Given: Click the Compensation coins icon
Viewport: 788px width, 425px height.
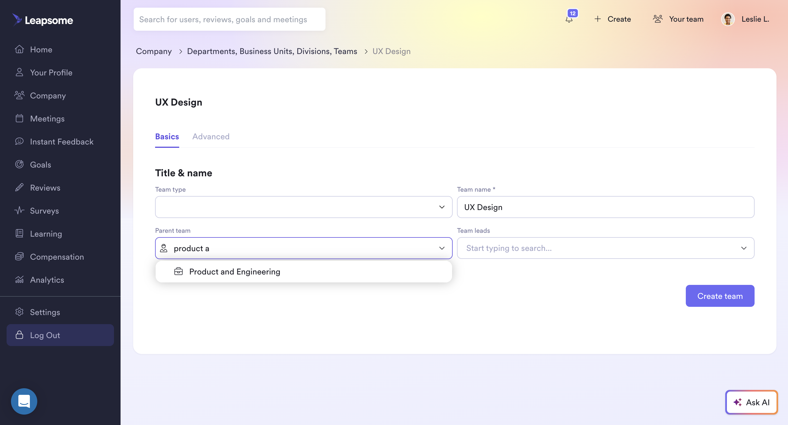Looking at the screenshot, I should point(19,256).
